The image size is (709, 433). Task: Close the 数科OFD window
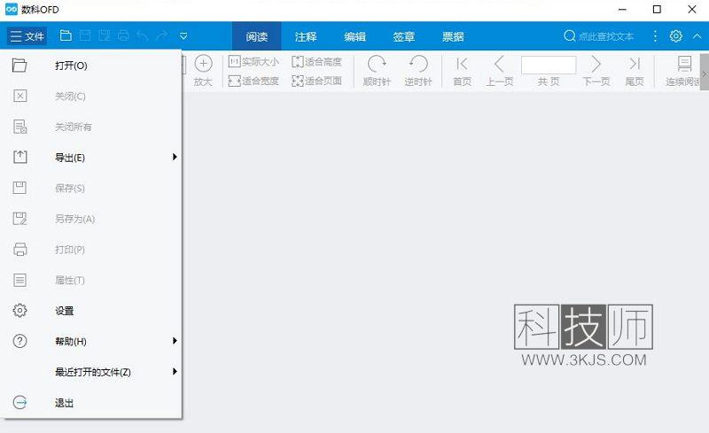[692, 10]
